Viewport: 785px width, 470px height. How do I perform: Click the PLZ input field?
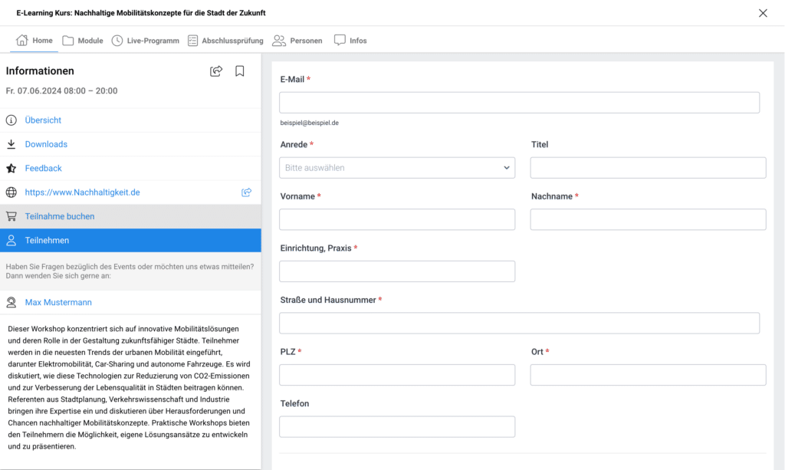[397, 375]
